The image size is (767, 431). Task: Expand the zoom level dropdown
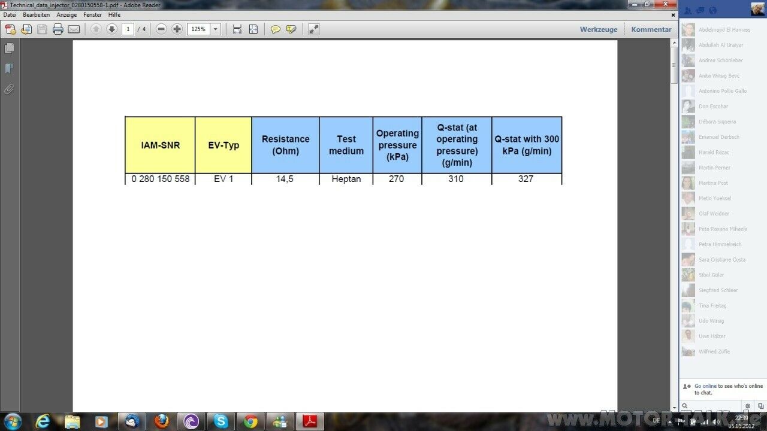[216, 29]
